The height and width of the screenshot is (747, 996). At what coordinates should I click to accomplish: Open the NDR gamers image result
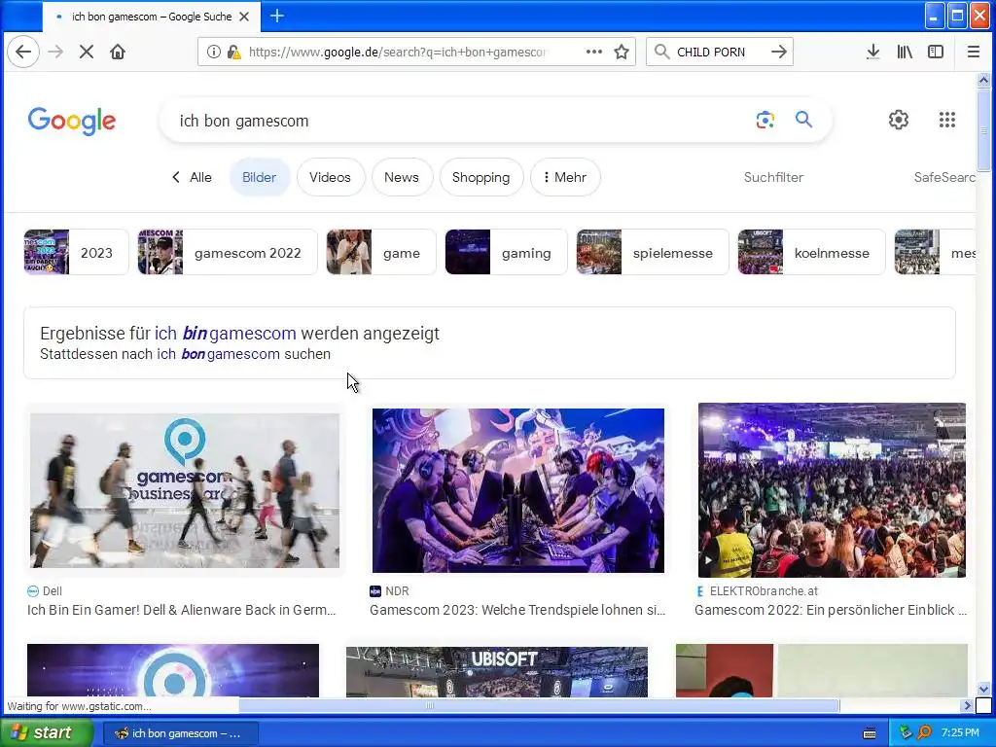[x=518, y=490]
